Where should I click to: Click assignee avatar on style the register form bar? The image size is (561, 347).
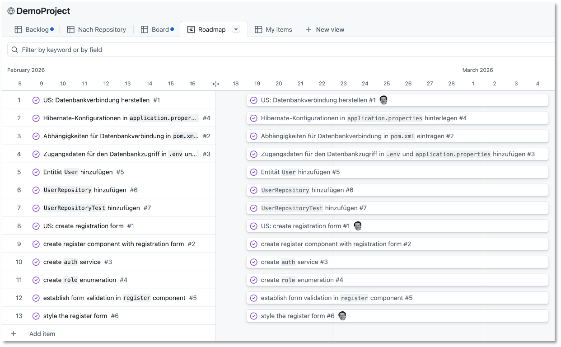pyautogui.click(x=342, y=316)
